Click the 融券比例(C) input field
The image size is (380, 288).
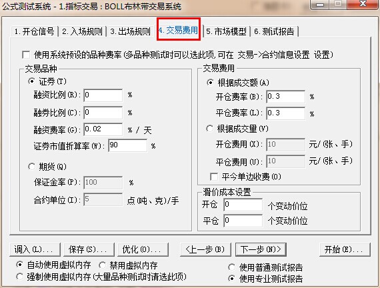tap(103, 113)
